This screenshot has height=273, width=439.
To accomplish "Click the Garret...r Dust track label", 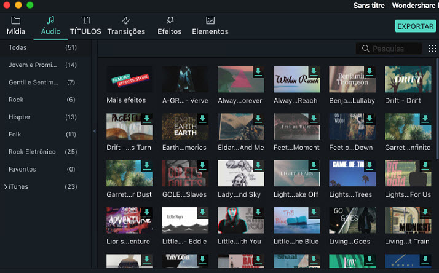I will [129, 194].
